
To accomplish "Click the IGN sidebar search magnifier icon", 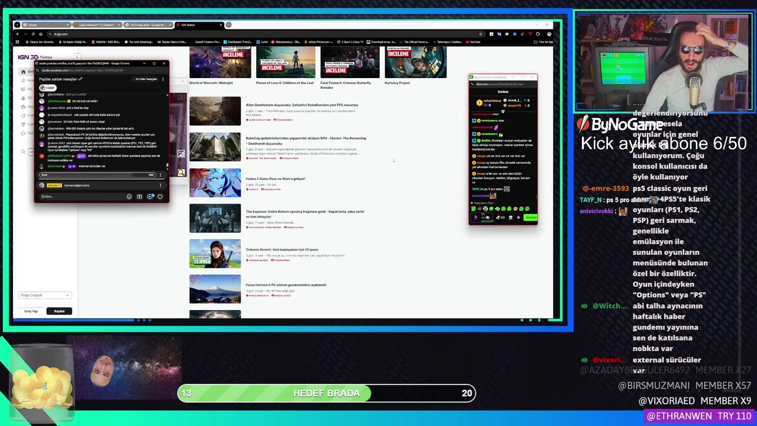I will pos(23,152).
